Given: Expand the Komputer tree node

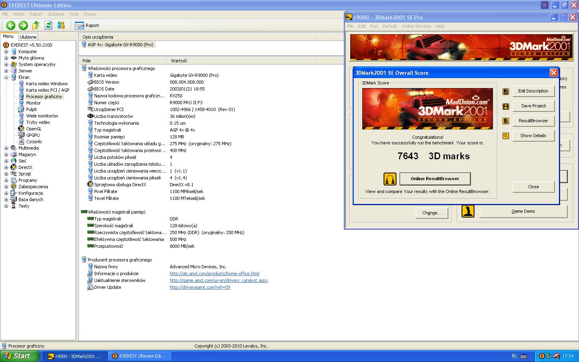Looking at the screenshot, I should tap(6, 51).
